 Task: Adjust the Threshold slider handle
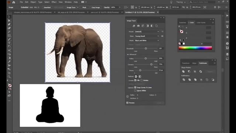coord(146,48)
